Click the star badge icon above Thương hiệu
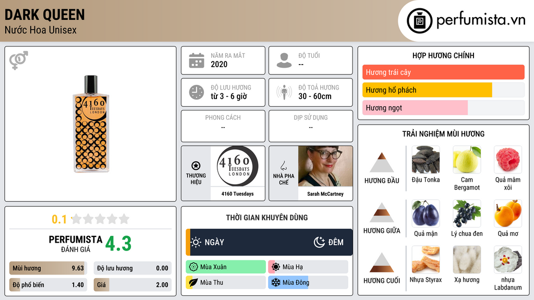This screenshot has width=534, height=300. [196, 166]
